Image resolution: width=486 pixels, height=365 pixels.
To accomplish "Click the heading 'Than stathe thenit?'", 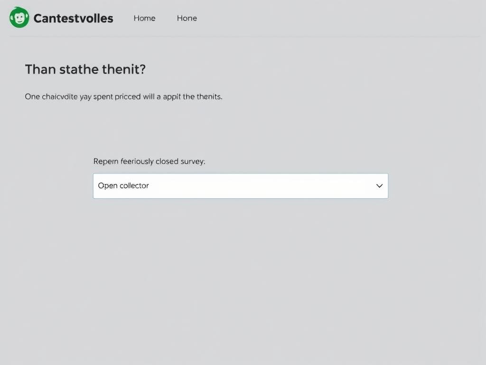I will (x=85, y=69).
